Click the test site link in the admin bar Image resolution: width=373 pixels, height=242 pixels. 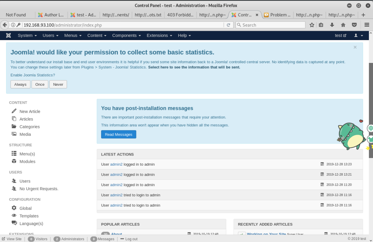(x=341, y=36)
